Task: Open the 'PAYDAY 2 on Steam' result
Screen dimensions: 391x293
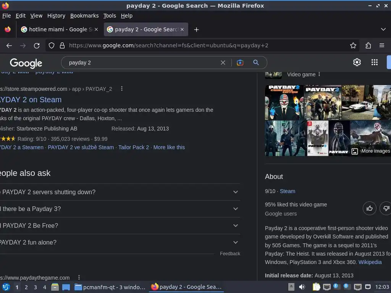Action: tap(31, 100)
